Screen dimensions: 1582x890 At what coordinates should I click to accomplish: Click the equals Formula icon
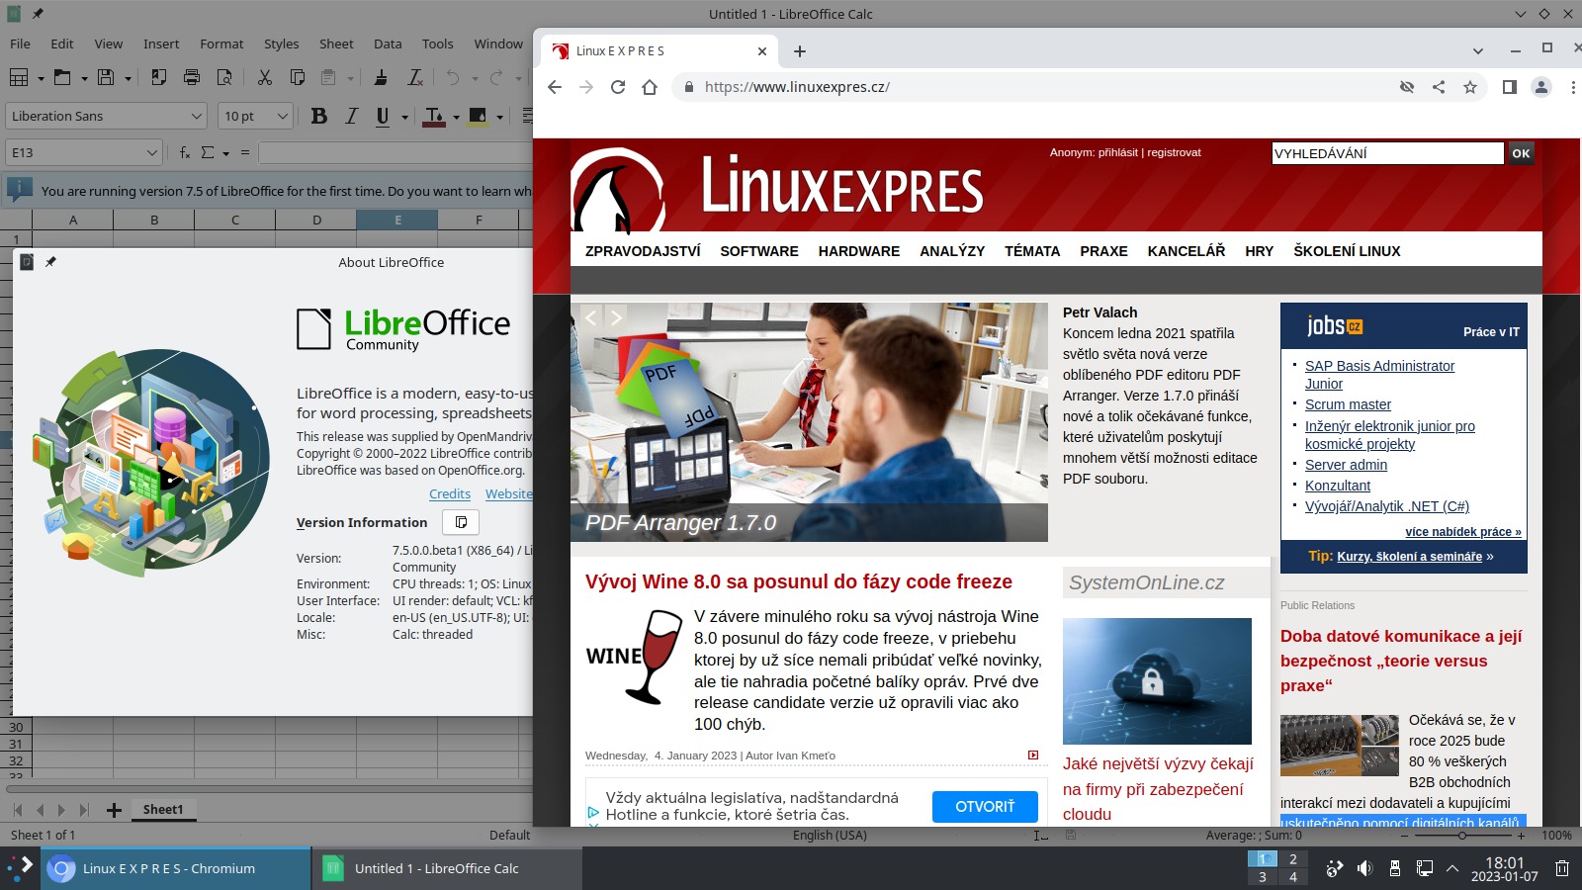(x=244, y=152)
